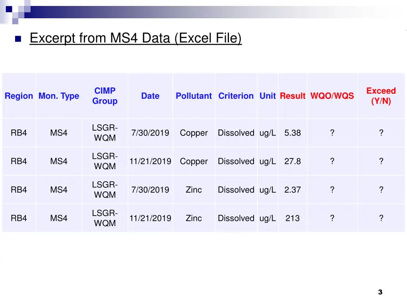Select the Zinc cell dated 7/30/2019
Image resolution: width=407 pixels, height=305 pixels.
point(194,190)
